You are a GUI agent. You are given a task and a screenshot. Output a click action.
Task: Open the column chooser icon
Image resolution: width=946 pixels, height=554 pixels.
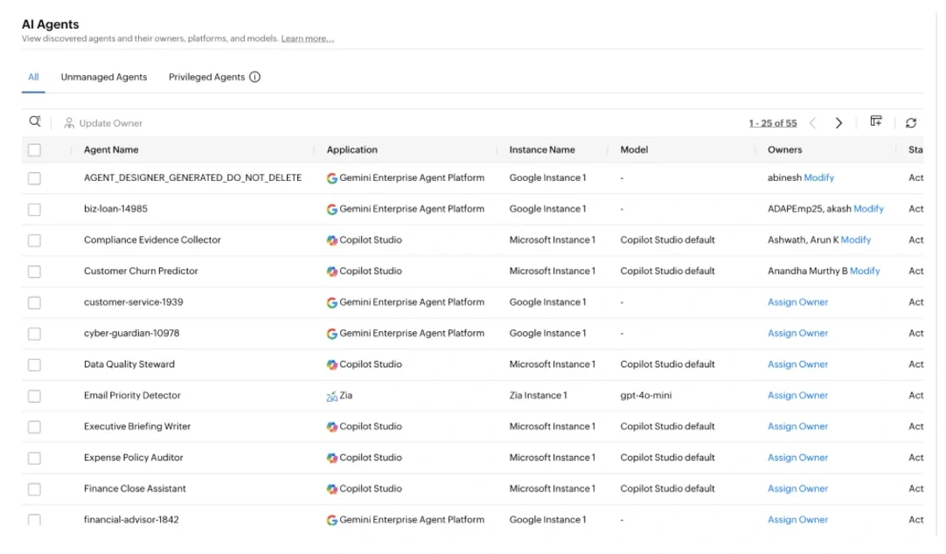(x=876, y=121)
